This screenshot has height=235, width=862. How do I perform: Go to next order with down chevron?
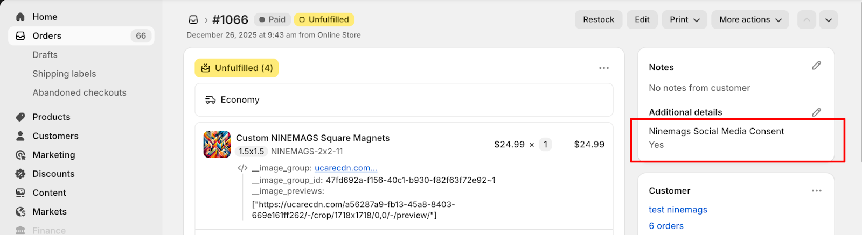tap(828, 20)
